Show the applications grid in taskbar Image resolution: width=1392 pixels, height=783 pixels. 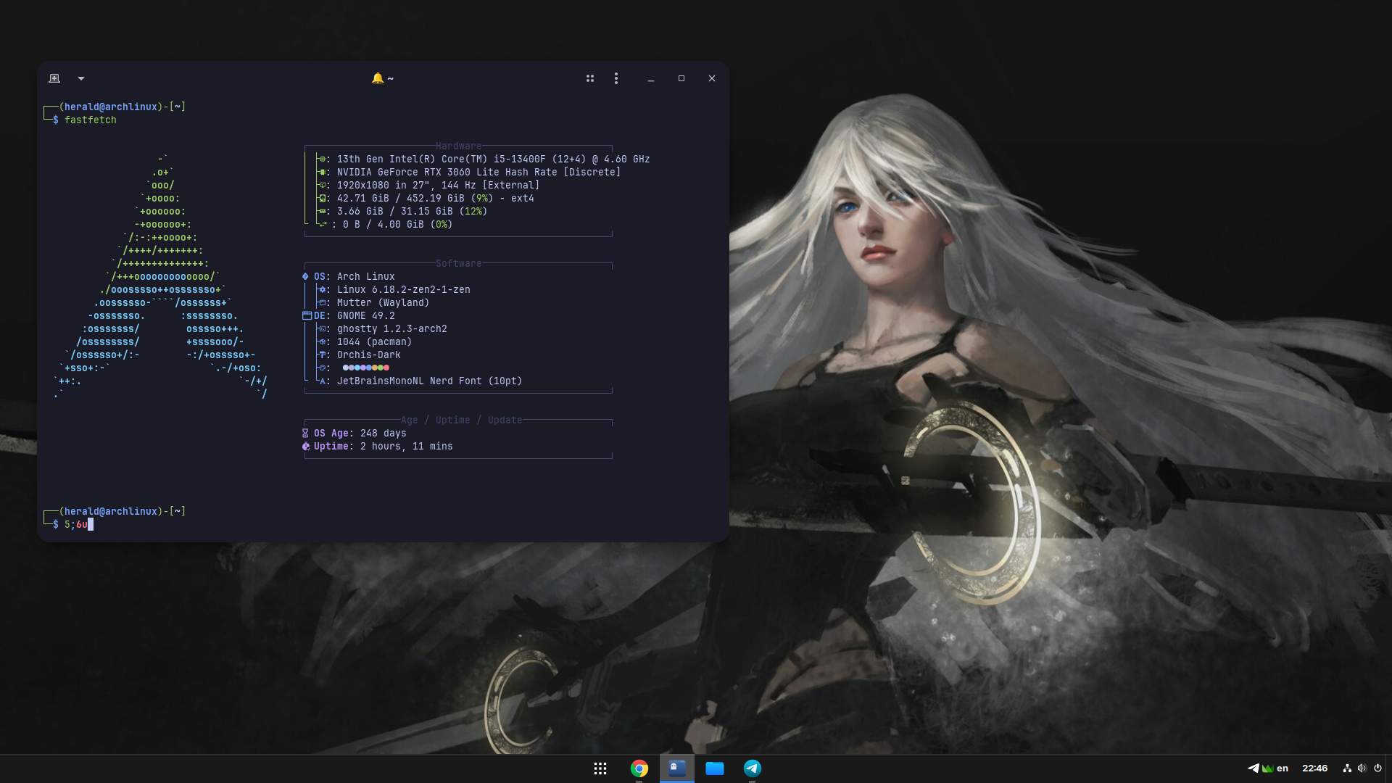pyautogui.click(x=600, y=768)
